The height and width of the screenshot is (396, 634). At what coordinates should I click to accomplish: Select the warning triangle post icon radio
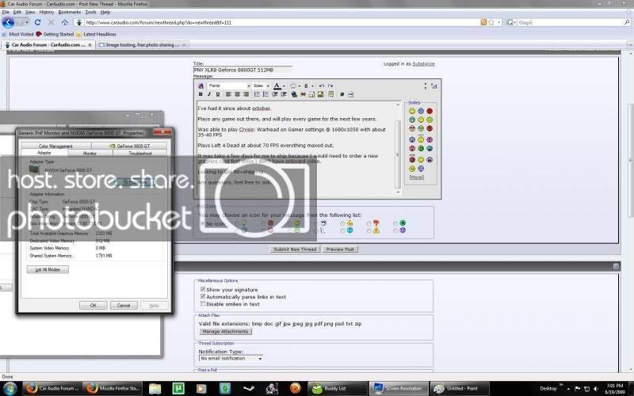pyautogui.click(x=369, y=230)
